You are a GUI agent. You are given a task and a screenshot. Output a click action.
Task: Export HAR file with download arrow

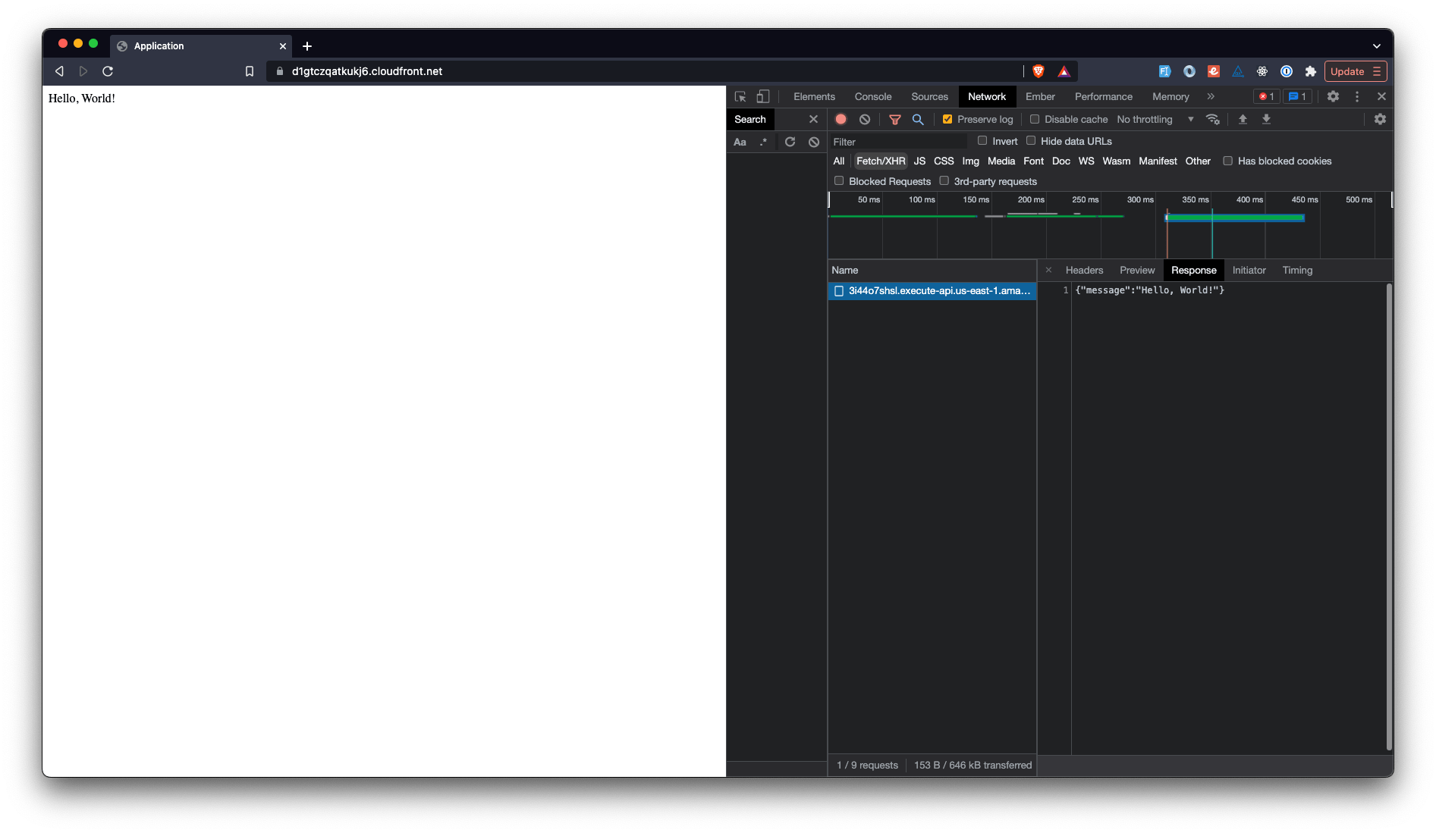pyautogui.click(x=1267, y=119)
